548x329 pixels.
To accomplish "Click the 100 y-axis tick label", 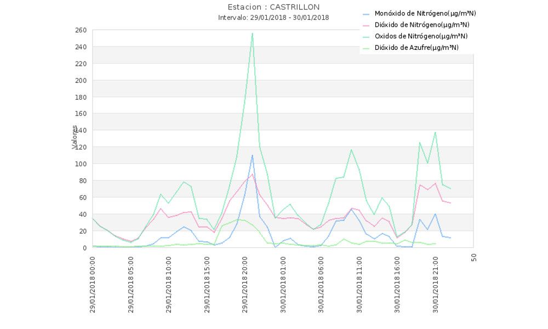I will (82, 164).
